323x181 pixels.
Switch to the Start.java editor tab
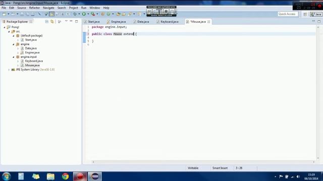[x=92, y=22]
